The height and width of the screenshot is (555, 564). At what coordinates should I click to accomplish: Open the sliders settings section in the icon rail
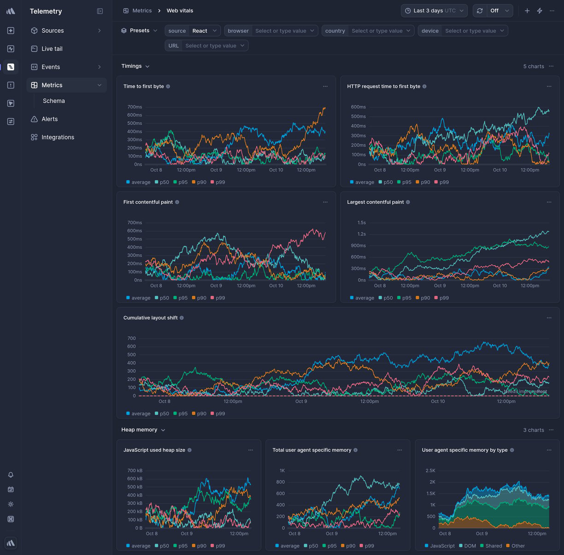click(x=11, y=121)
